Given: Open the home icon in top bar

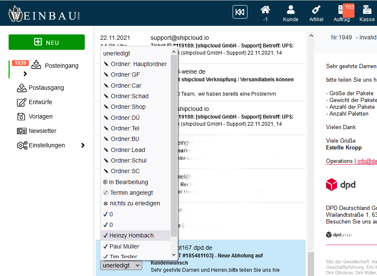Looking at the screenshot, I should [x=265, y=10].
